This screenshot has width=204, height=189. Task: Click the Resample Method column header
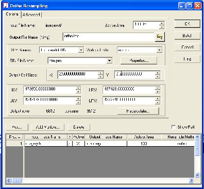(x=178, y=137)
